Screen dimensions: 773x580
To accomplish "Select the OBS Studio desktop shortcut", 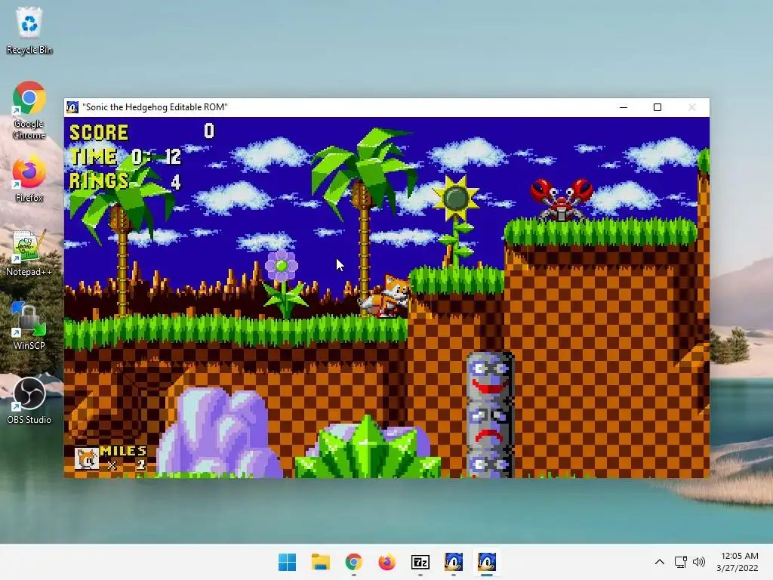I will (x=29, y=400).
